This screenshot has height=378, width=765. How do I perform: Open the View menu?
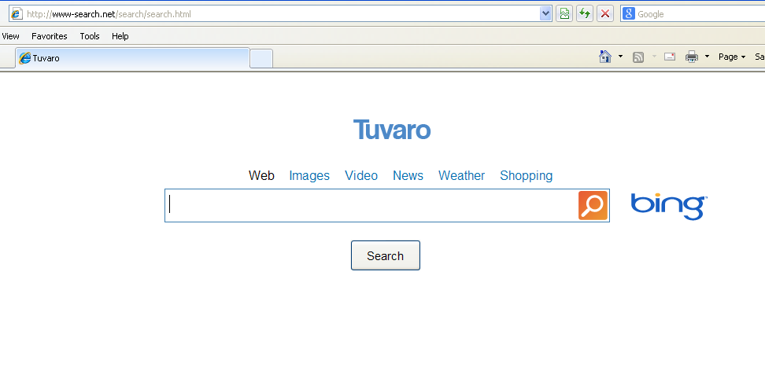point(10,36)
